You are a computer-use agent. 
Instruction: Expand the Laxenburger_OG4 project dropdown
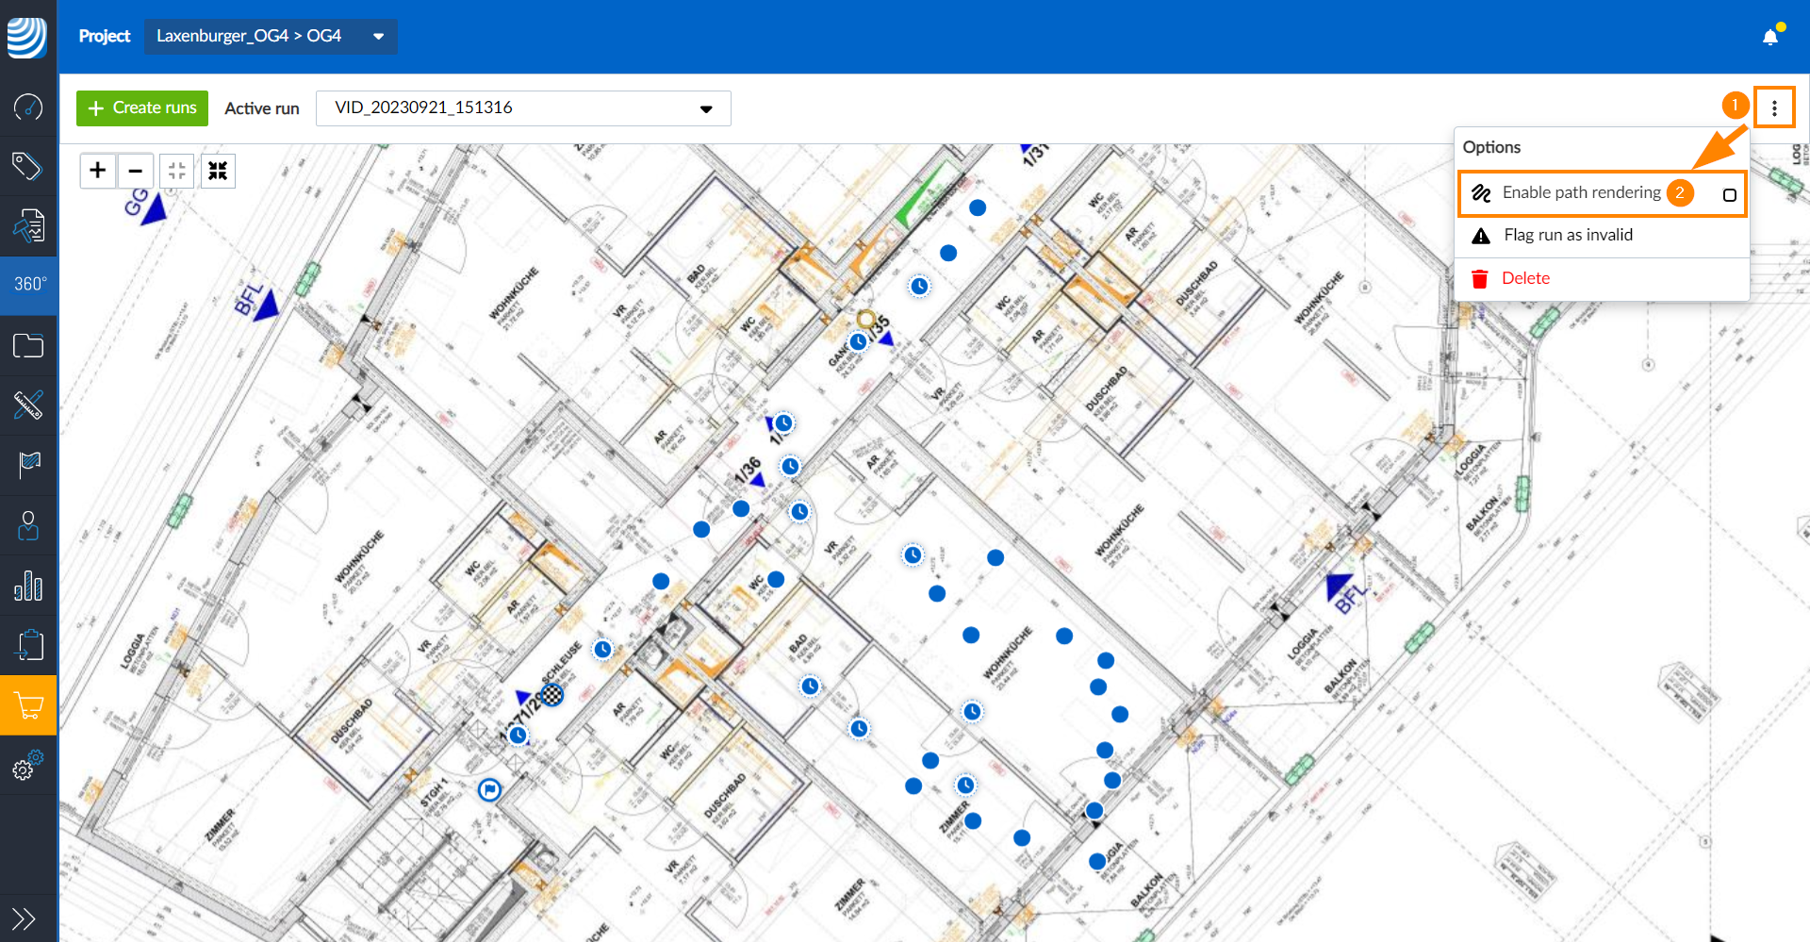coord(271,37)
